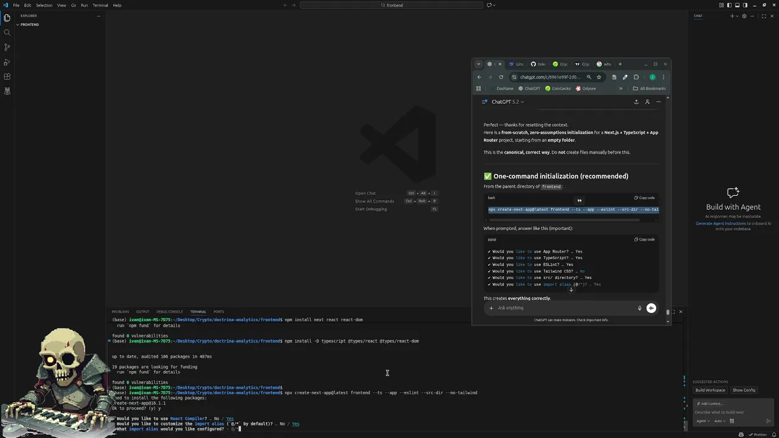Switch to the Ports panel tab
The width and height of the screenshot is (779, 438).
click(218, 311)
